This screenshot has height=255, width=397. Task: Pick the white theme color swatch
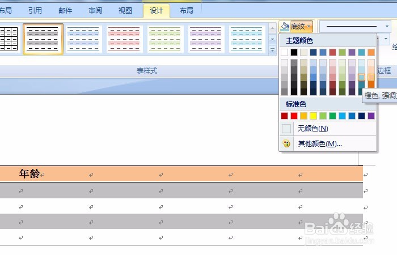(284, 52)
